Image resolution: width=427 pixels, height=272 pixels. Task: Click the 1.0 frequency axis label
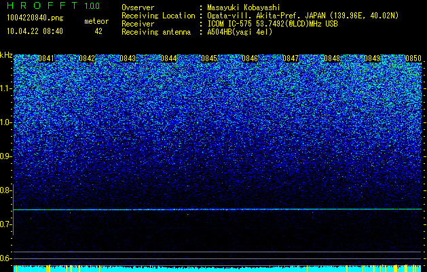pyautogui.click(x=5, y=122)
